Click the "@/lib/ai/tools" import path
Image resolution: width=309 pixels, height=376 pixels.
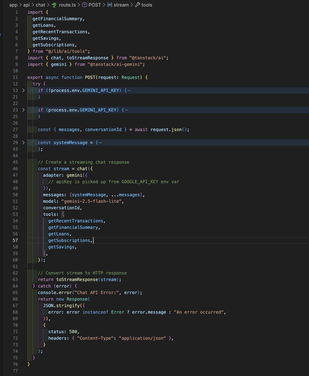[66, 51]
